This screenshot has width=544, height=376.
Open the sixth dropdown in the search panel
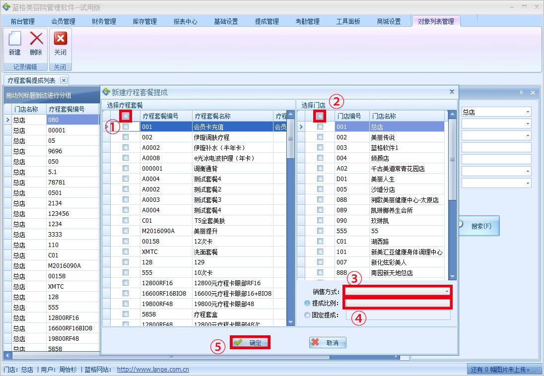point(527,171)
